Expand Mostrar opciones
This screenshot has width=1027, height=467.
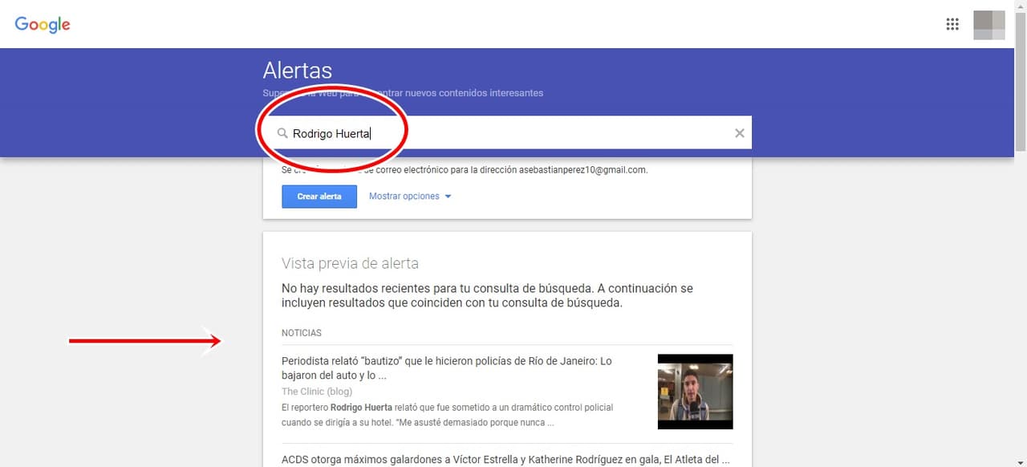pyautogui.click(x=404, y=197)
